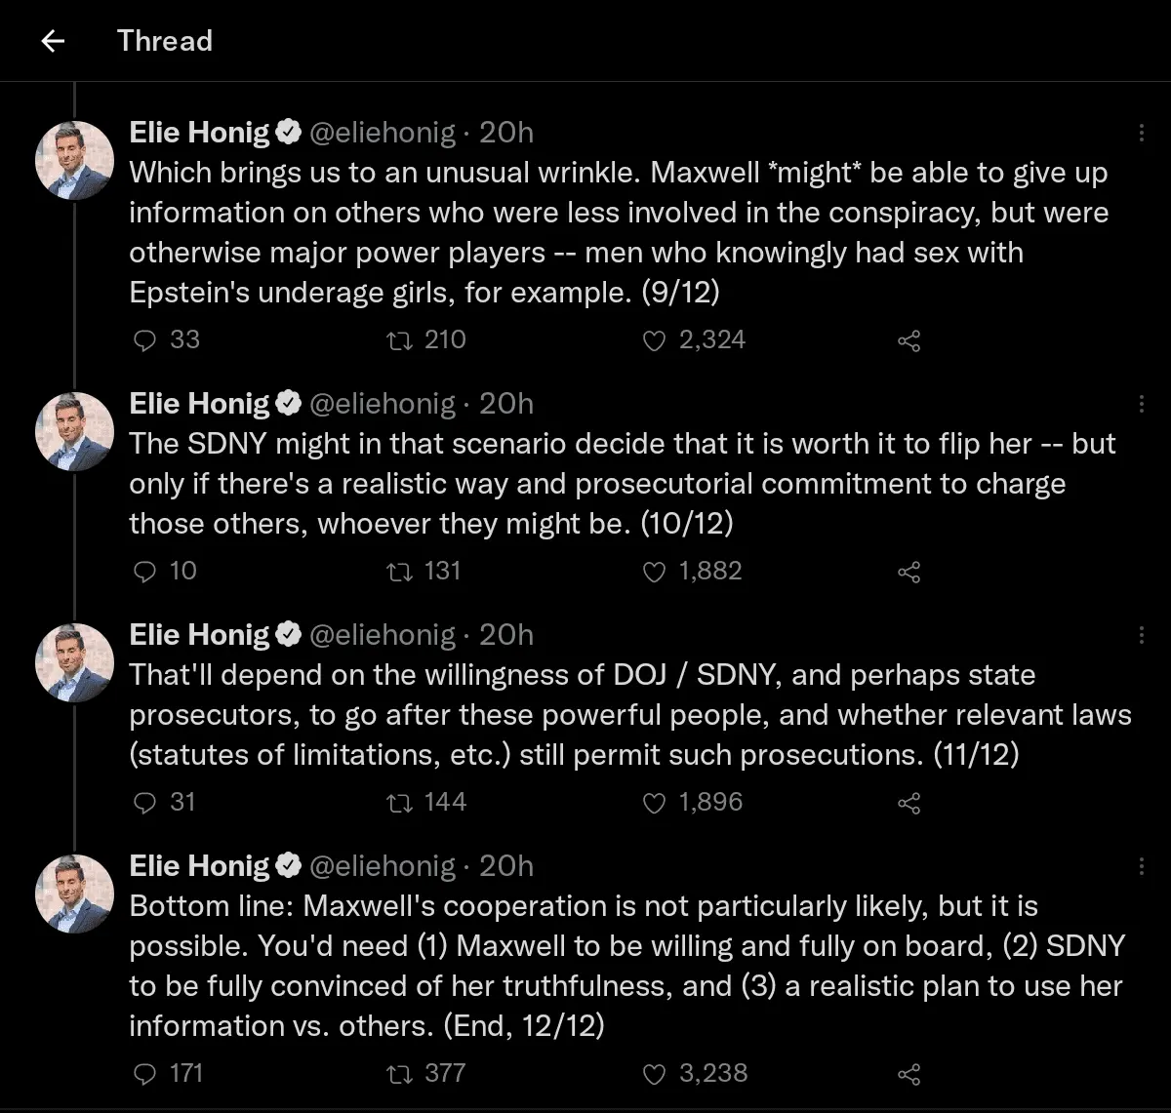Screen dimensions: 1171x1113
Task: Open the 20h timestamp on the last tweet
Action: tap(506, 865)
